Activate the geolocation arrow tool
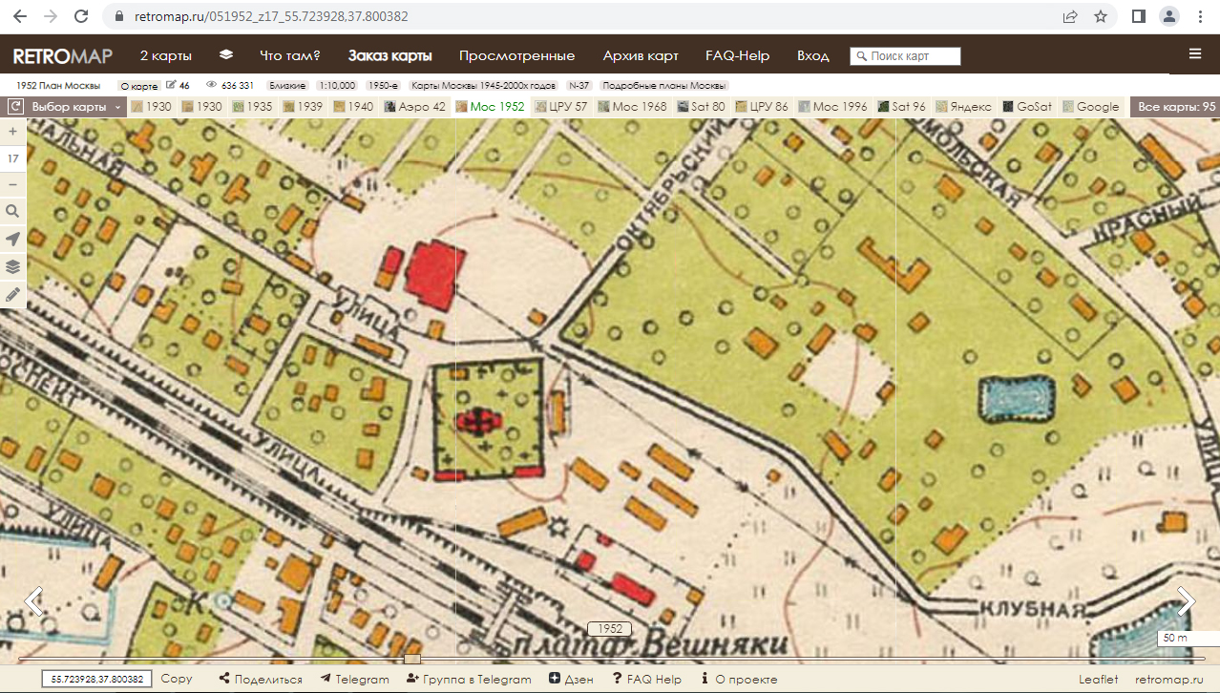Viewport: 1220px width, 693px height. coord(12,239)
